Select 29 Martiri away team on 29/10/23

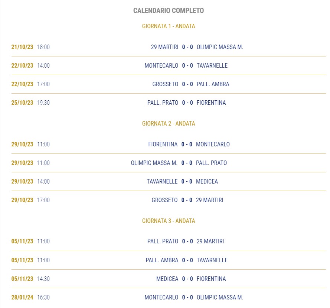(x=209, y=200)
